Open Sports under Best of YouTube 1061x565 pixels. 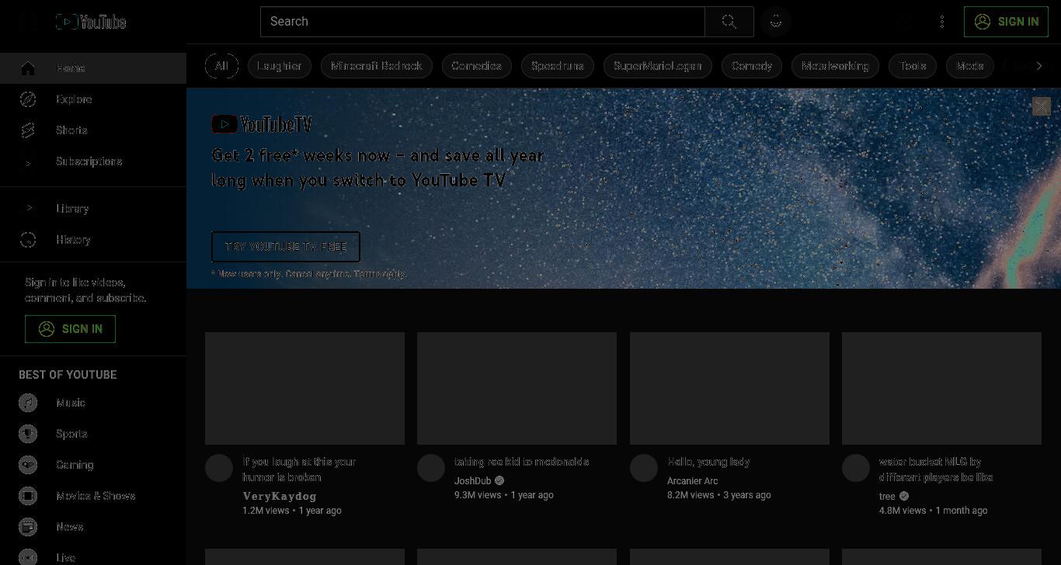(93, 434)
